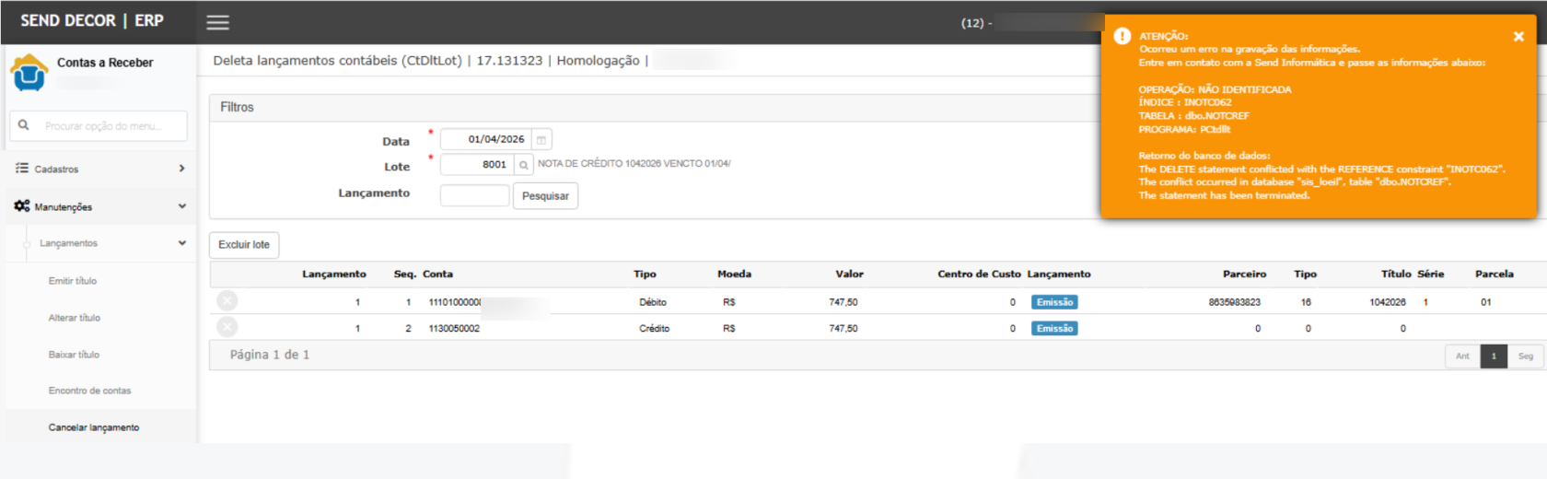Click parcela value 01

click(1485, 302)
